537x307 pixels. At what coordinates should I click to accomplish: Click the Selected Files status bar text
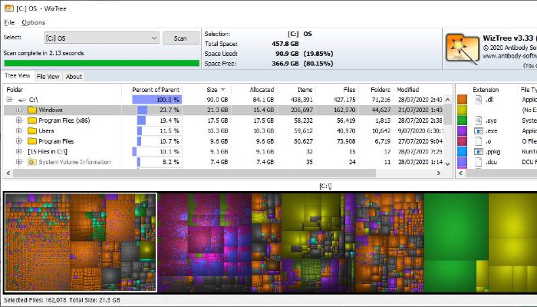coord(62,300)
